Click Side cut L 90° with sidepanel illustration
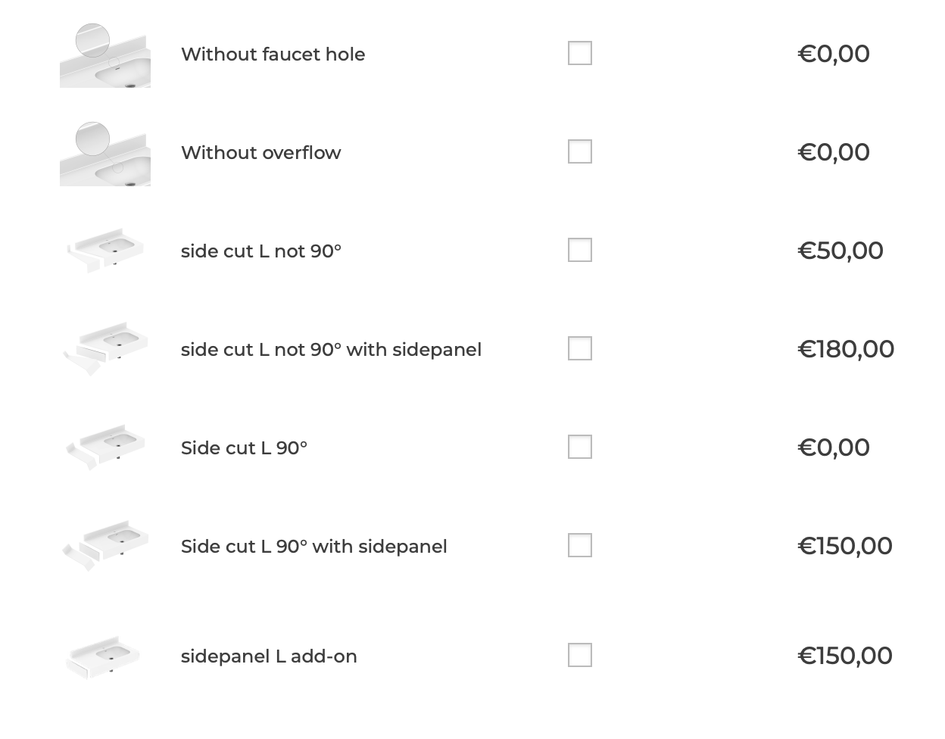 pos(105,546)
